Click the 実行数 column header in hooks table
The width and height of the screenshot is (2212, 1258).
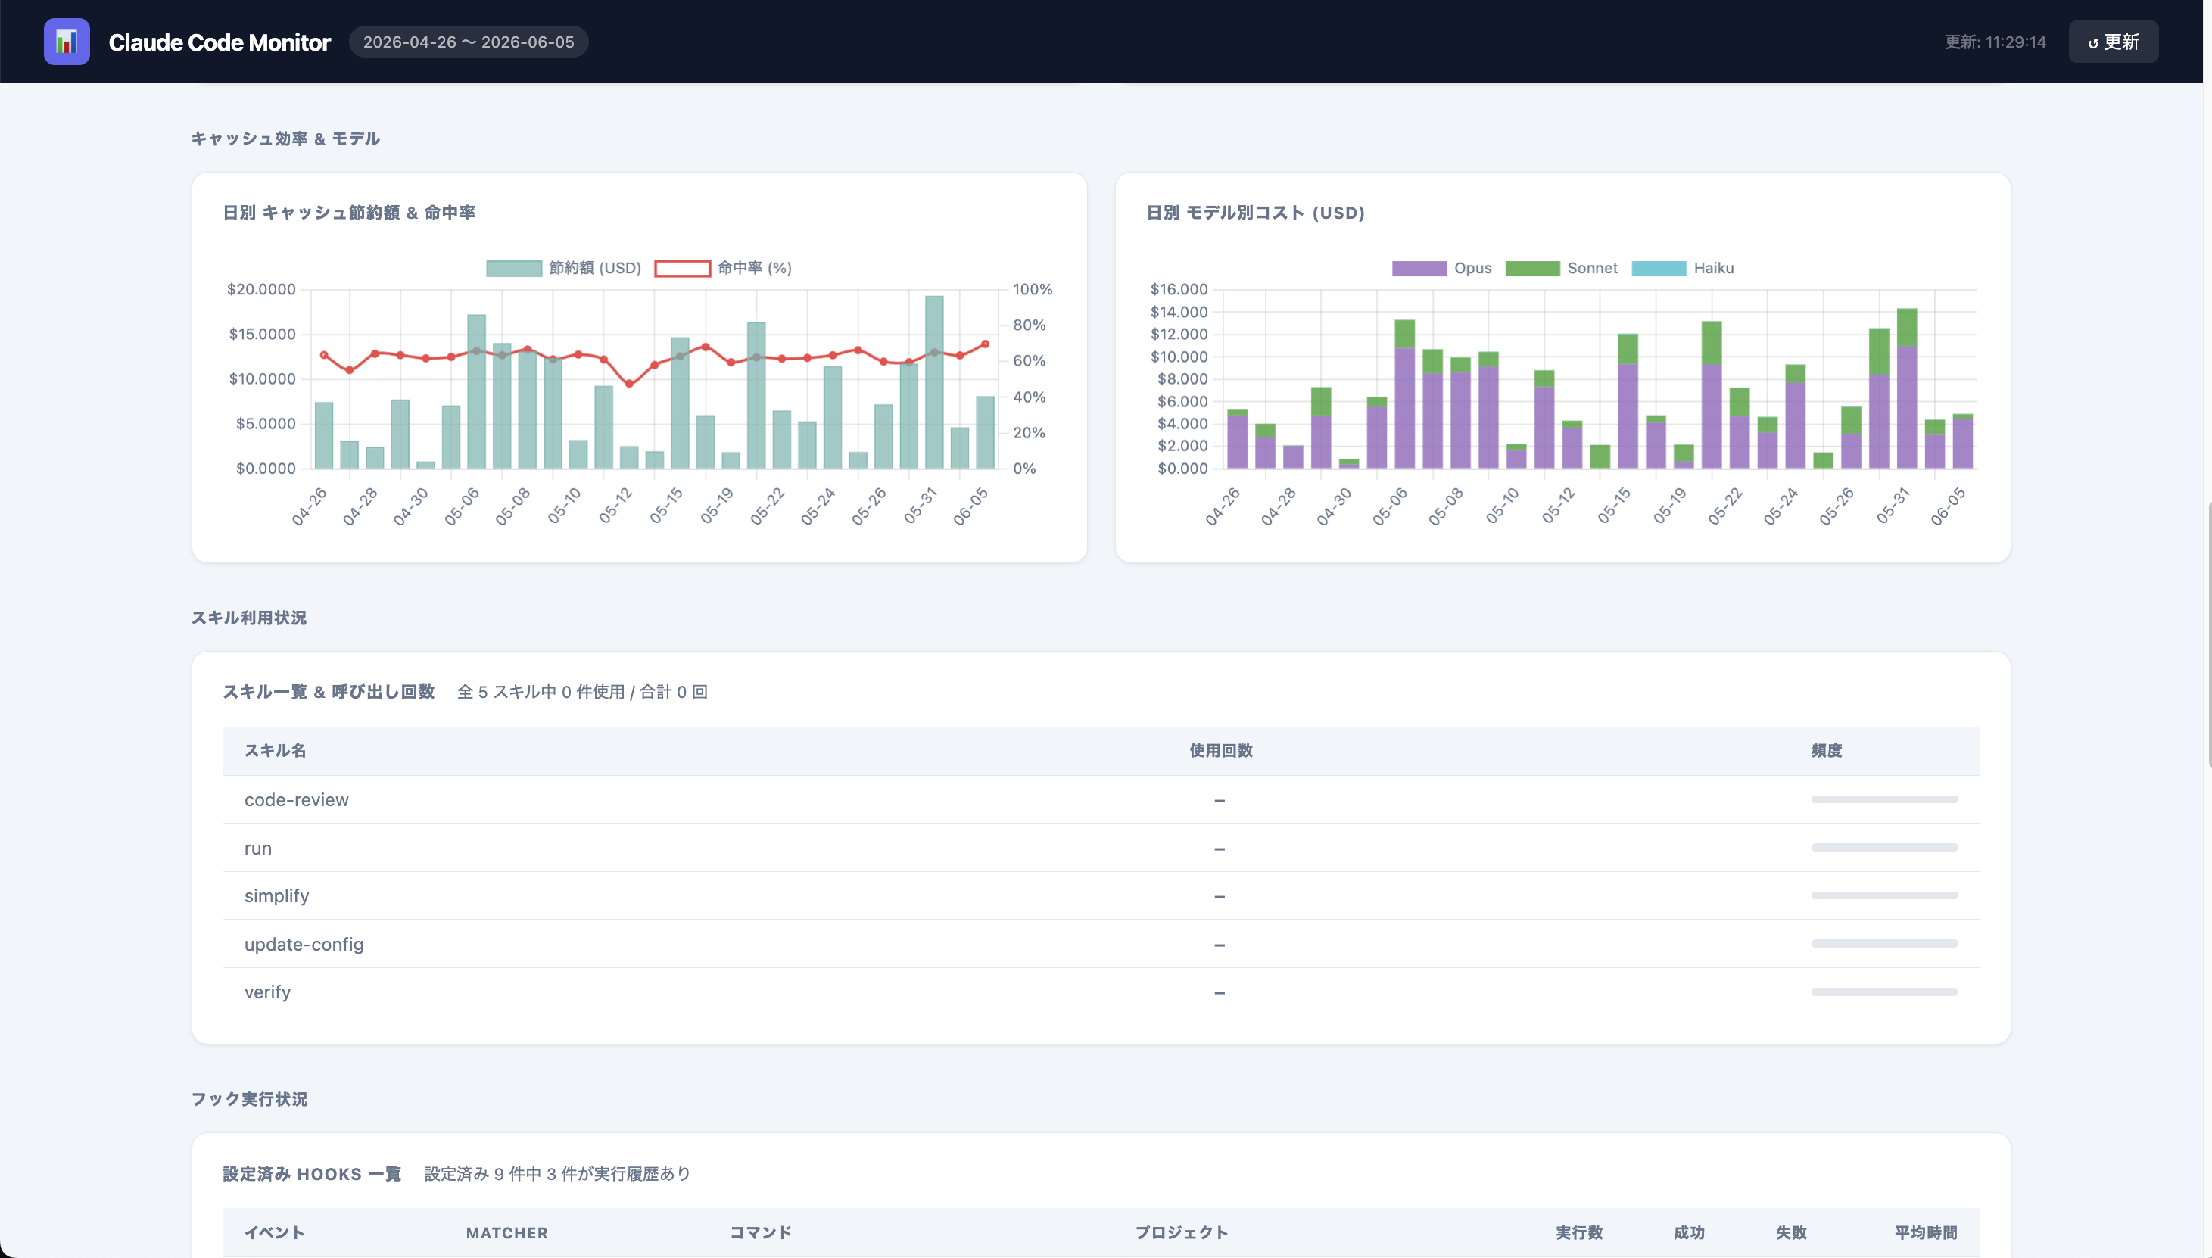[1578, 1232]
